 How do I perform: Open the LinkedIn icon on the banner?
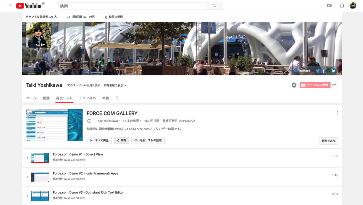334,71
